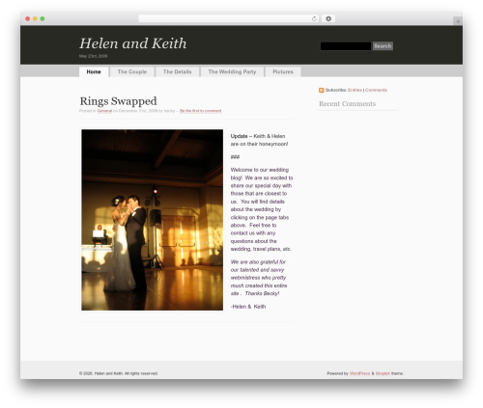Switch to The Couple tab
The height and width of the screenshot is (408, 483).
click(132, 71)
